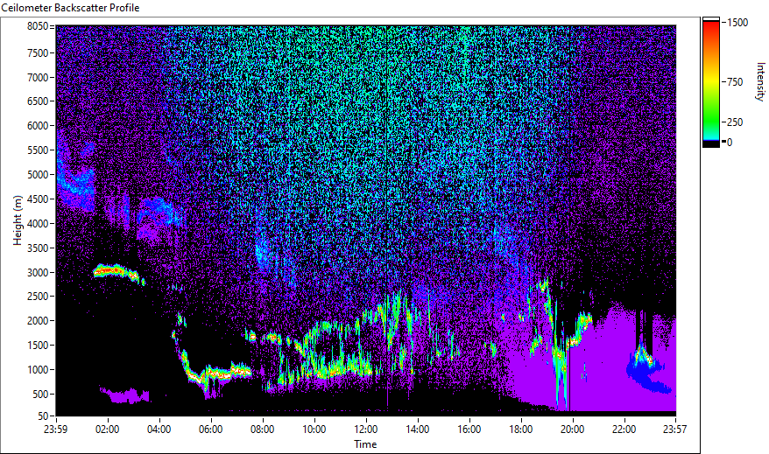
Task: Click the 10:00 time axis label
Action: click(314, 430)
